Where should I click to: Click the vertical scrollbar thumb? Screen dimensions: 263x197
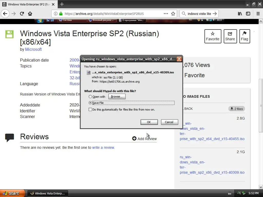261,105
